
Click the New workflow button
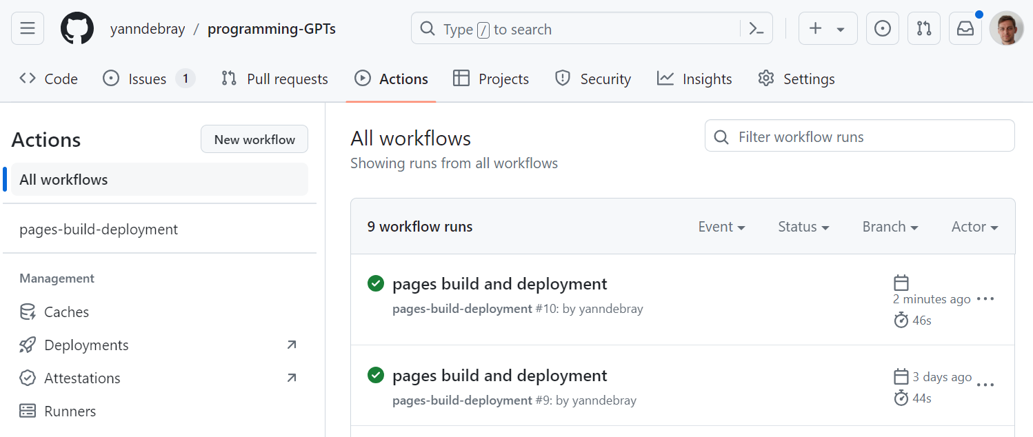[x=254, y=139]
